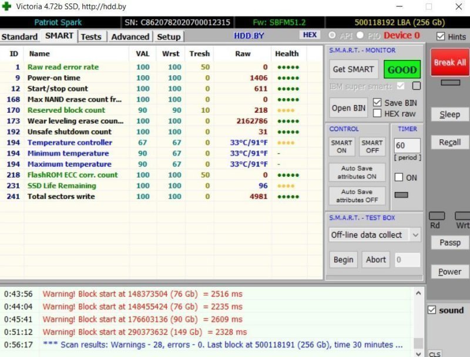Click the green GOOD status indicator

pyautogui.click(x=402, y=69)
